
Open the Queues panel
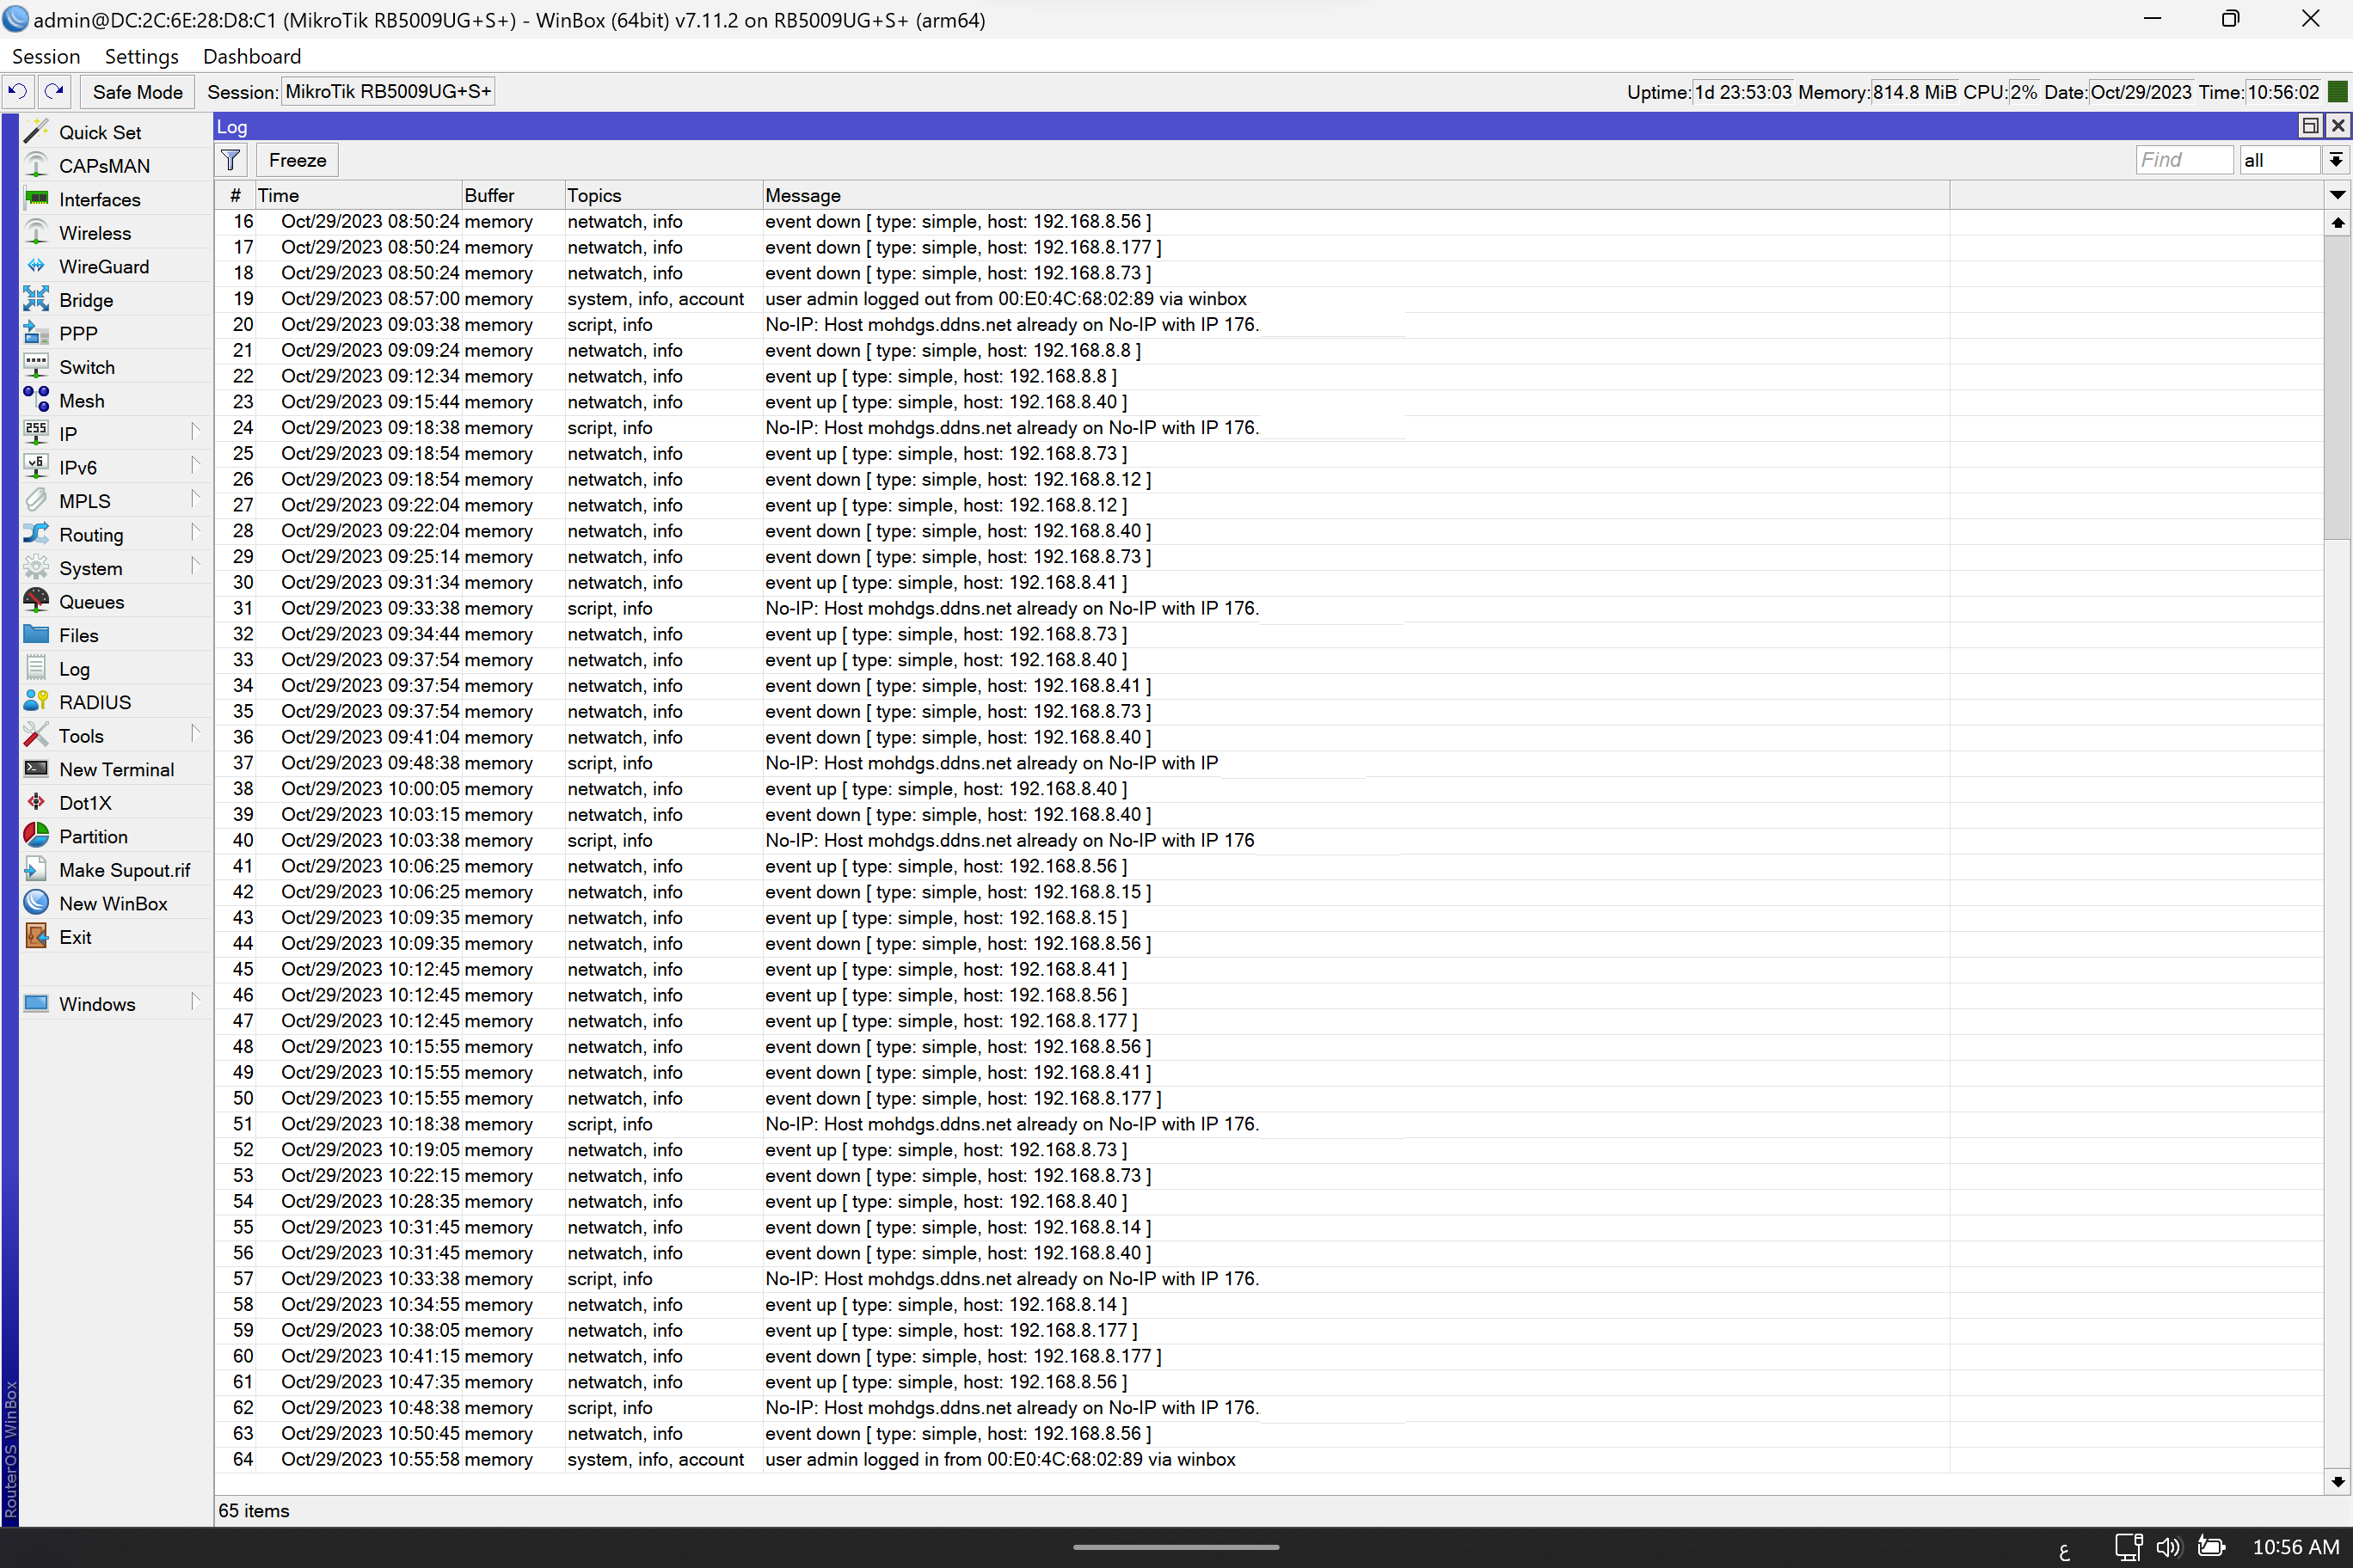[x=93, y=601]
